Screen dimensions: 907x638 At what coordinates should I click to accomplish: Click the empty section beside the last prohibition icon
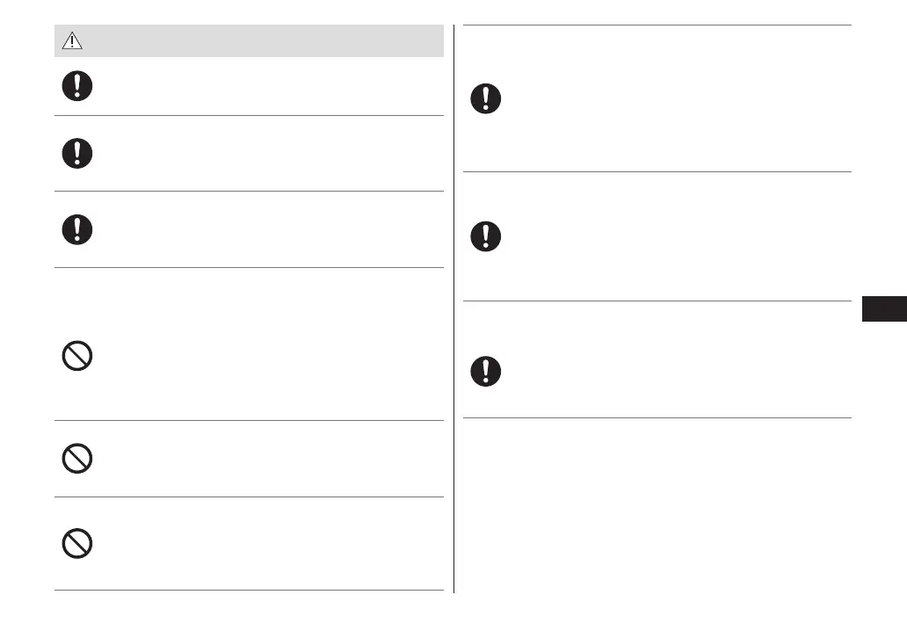coord(264,544)
